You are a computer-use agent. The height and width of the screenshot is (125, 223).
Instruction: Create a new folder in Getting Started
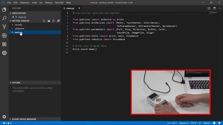point(49,21)
